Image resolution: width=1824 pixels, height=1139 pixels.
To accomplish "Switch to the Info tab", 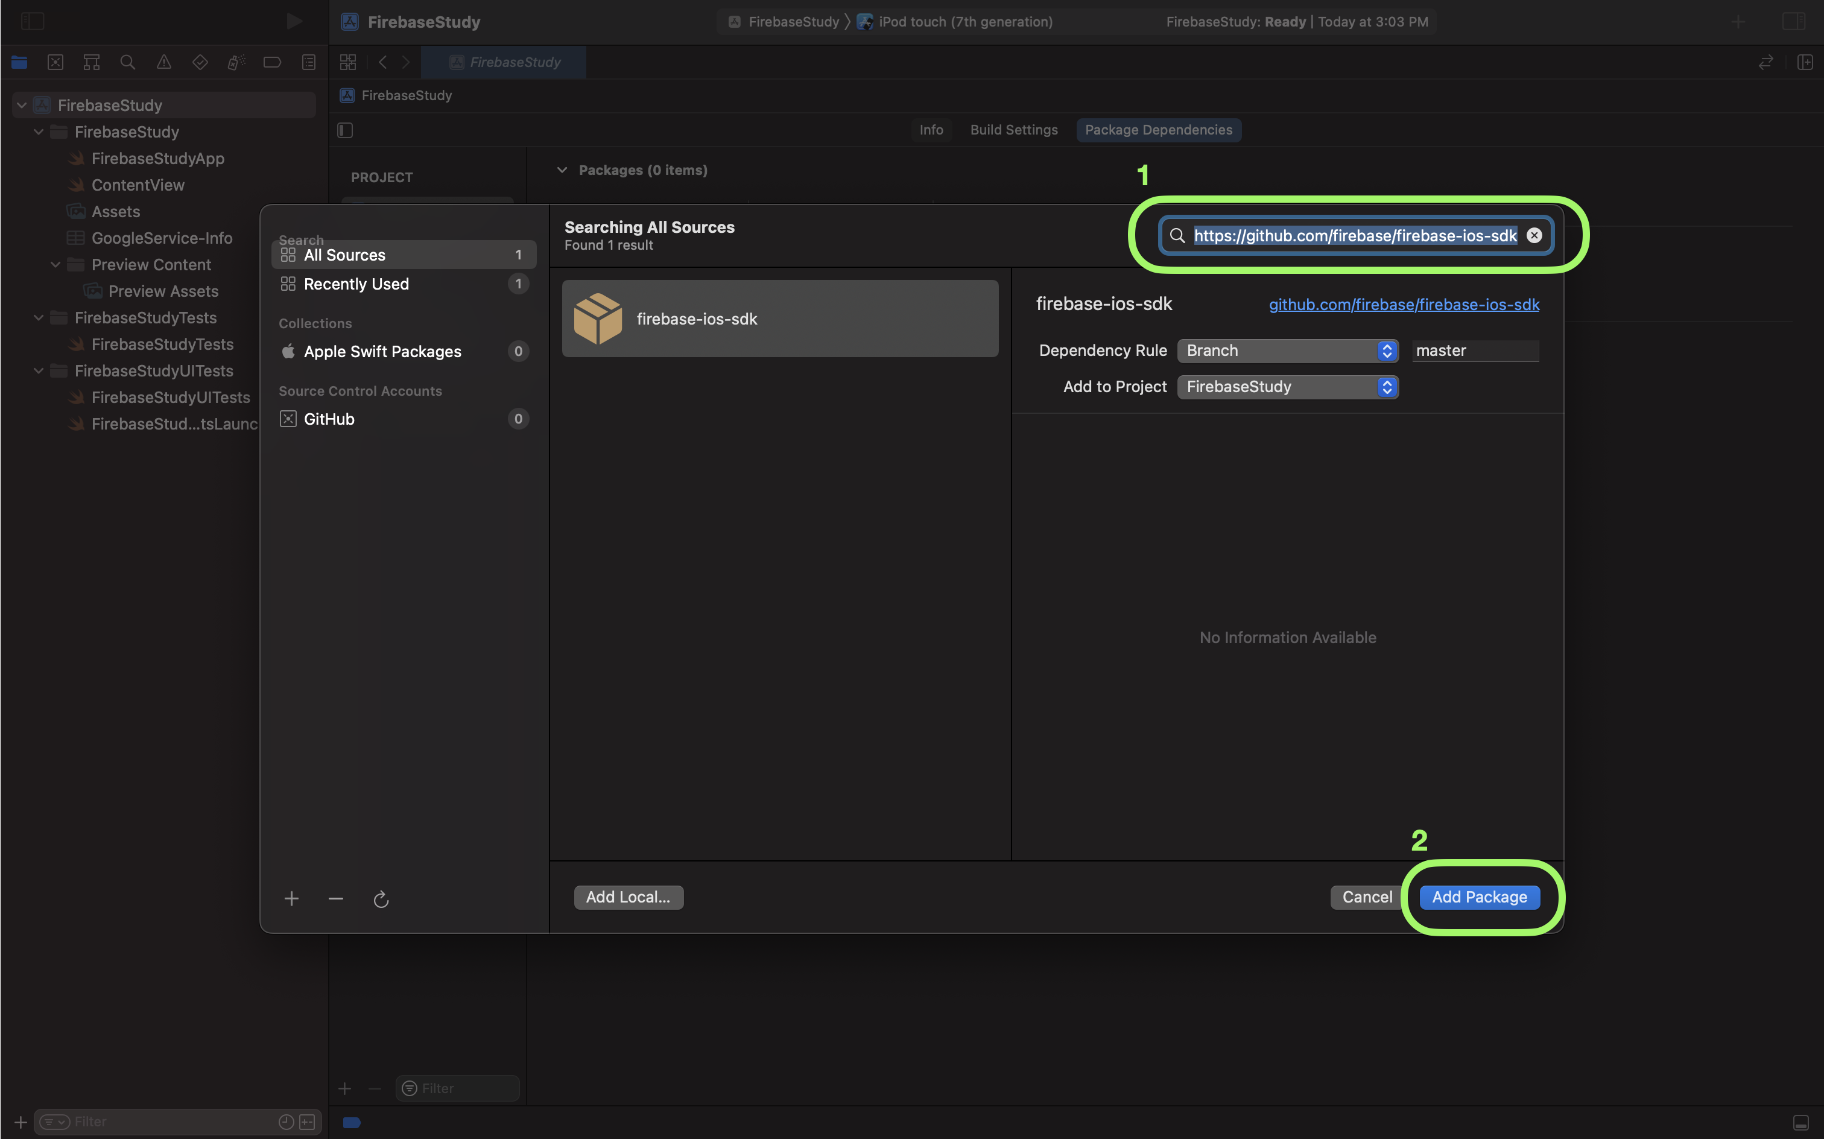I will [931, 130].
